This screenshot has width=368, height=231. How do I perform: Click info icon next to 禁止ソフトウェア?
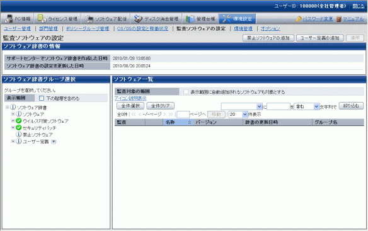[x=18, y=135]
